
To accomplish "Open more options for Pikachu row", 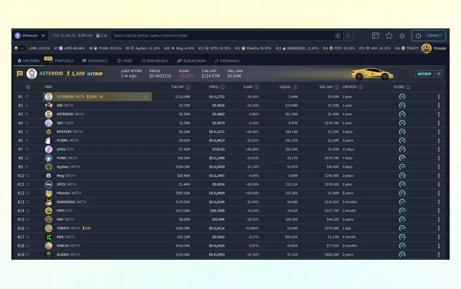I will coord(439,193).
